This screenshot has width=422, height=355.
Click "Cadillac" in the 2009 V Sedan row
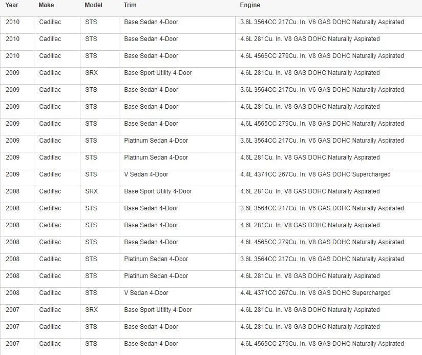50,174
